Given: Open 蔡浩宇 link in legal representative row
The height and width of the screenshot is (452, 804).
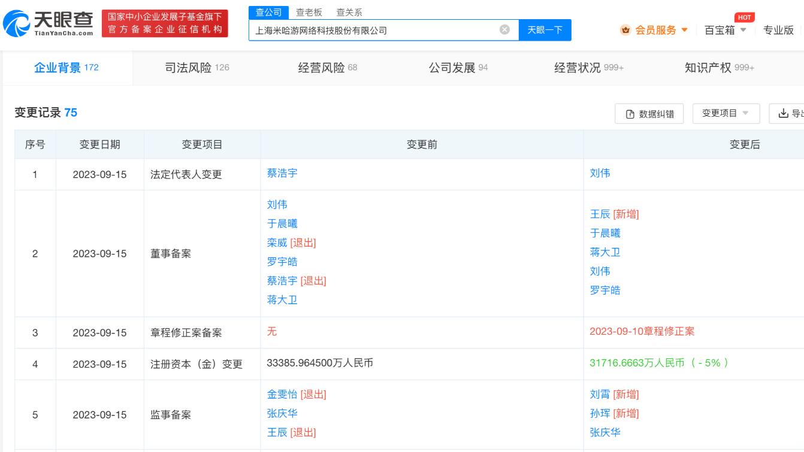Looking at the screenshot, I should pos(282,173).
